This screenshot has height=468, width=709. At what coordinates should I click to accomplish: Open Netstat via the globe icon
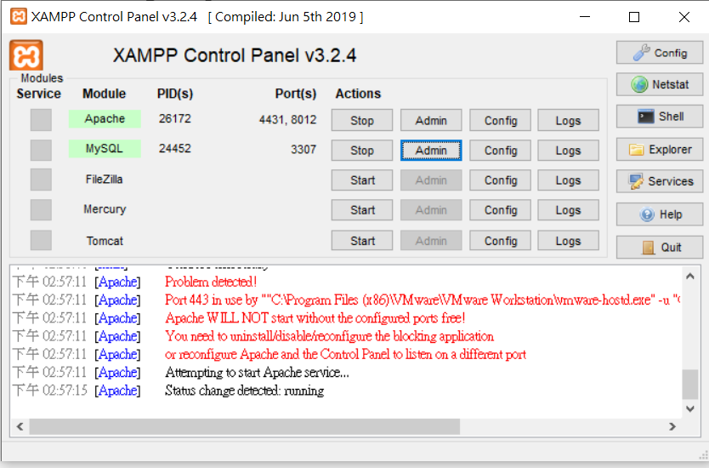pyautogui.click(x=659, y=84)
